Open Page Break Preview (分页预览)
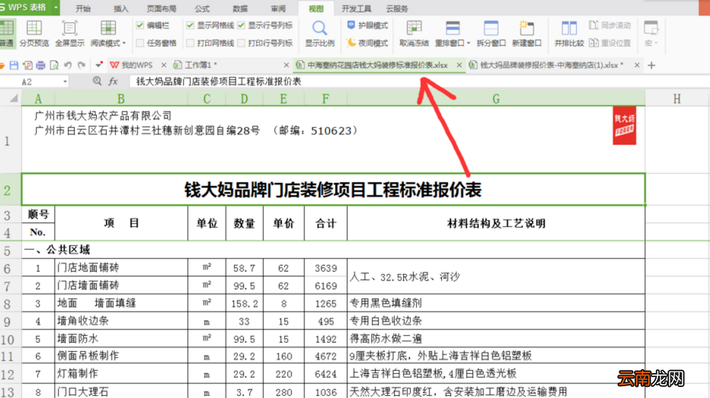Viewport: 710px width, 398px height. (34, 33)
